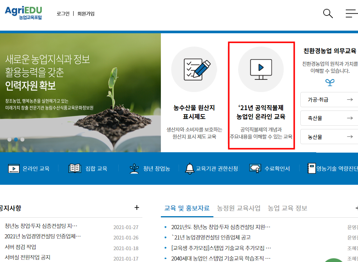
Task: Click the 2021-01-27 notice date
Action: coord(126,227)
